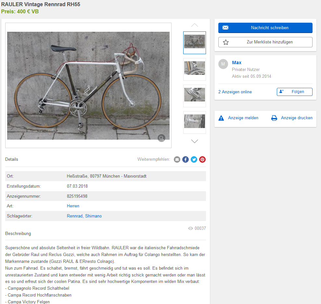Screen dimensions: 321x304
Task: Share listing via email icon
Action: click(x=177, y=159)
